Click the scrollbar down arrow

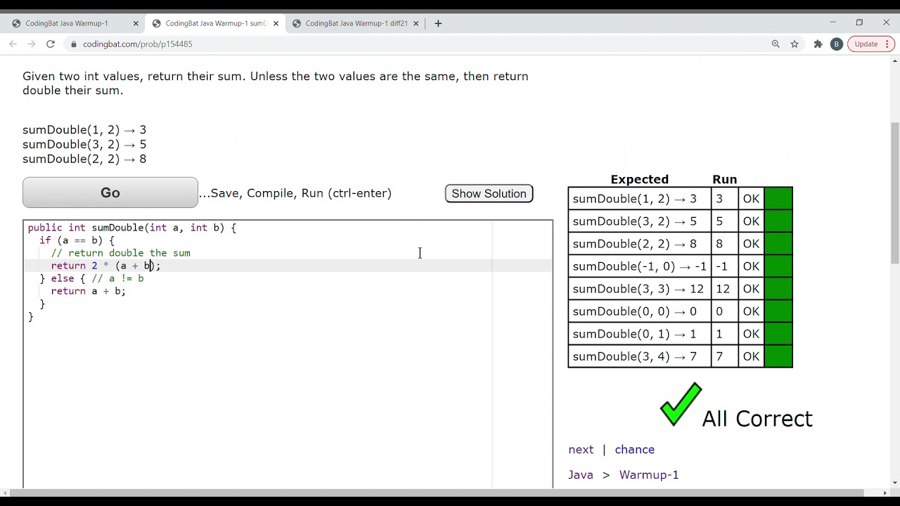tap(894, 482)
